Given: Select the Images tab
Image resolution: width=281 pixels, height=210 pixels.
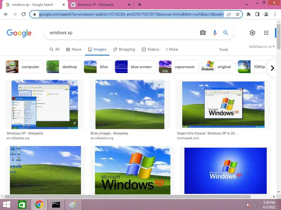Looking at the screenshot, I should pyautogui.click(x=97, y=49).
